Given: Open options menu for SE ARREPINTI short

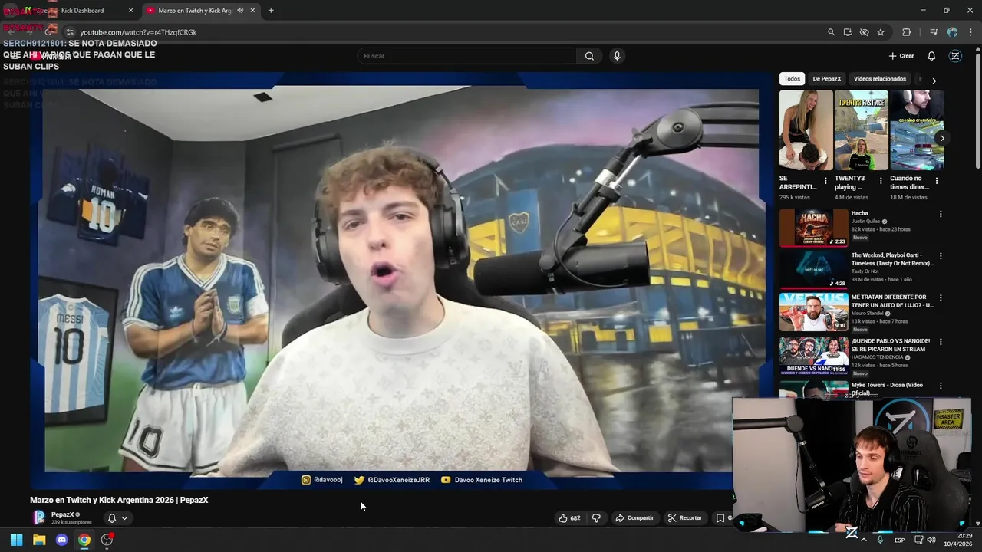Looking at the screenshot, I should [826, 182].
